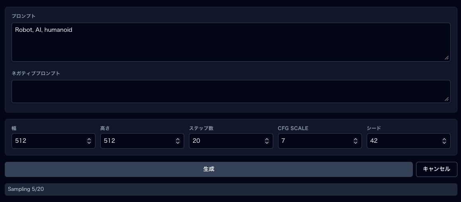The width and height of the screenshot is (461, 202).
Task: Focus the プロンプト text area
Action: pos(231,42)
